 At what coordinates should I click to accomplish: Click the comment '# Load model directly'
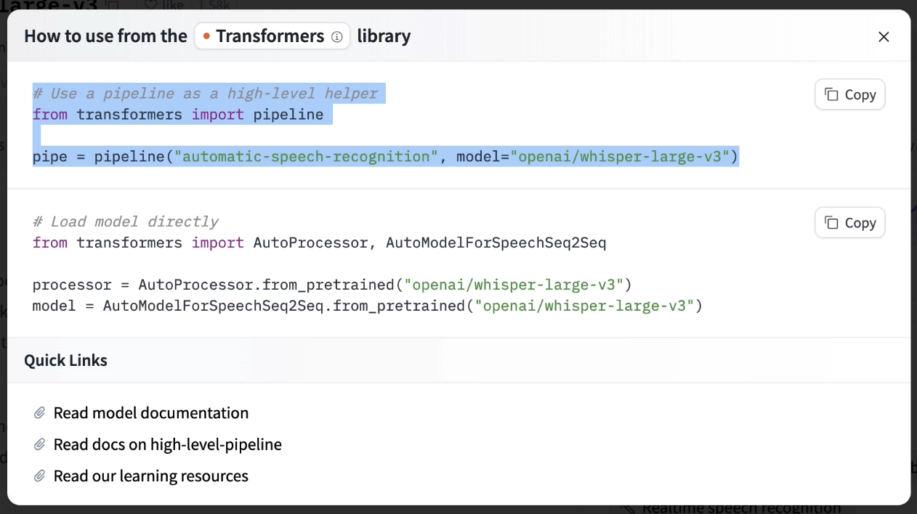(126, 221)
